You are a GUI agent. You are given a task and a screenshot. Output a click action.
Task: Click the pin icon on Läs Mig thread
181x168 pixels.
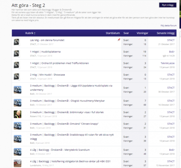[x=119, y=40]
